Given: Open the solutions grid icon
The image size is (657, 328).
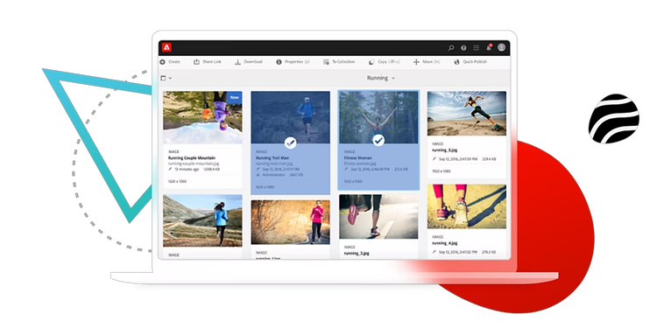Looking at the screenshot, I should (476, 48).
